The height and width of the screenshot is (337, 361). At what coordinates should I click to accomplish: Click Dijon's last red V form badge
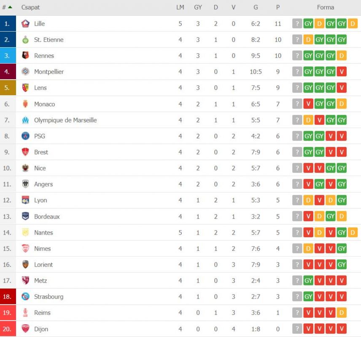(x=342, y=329)
